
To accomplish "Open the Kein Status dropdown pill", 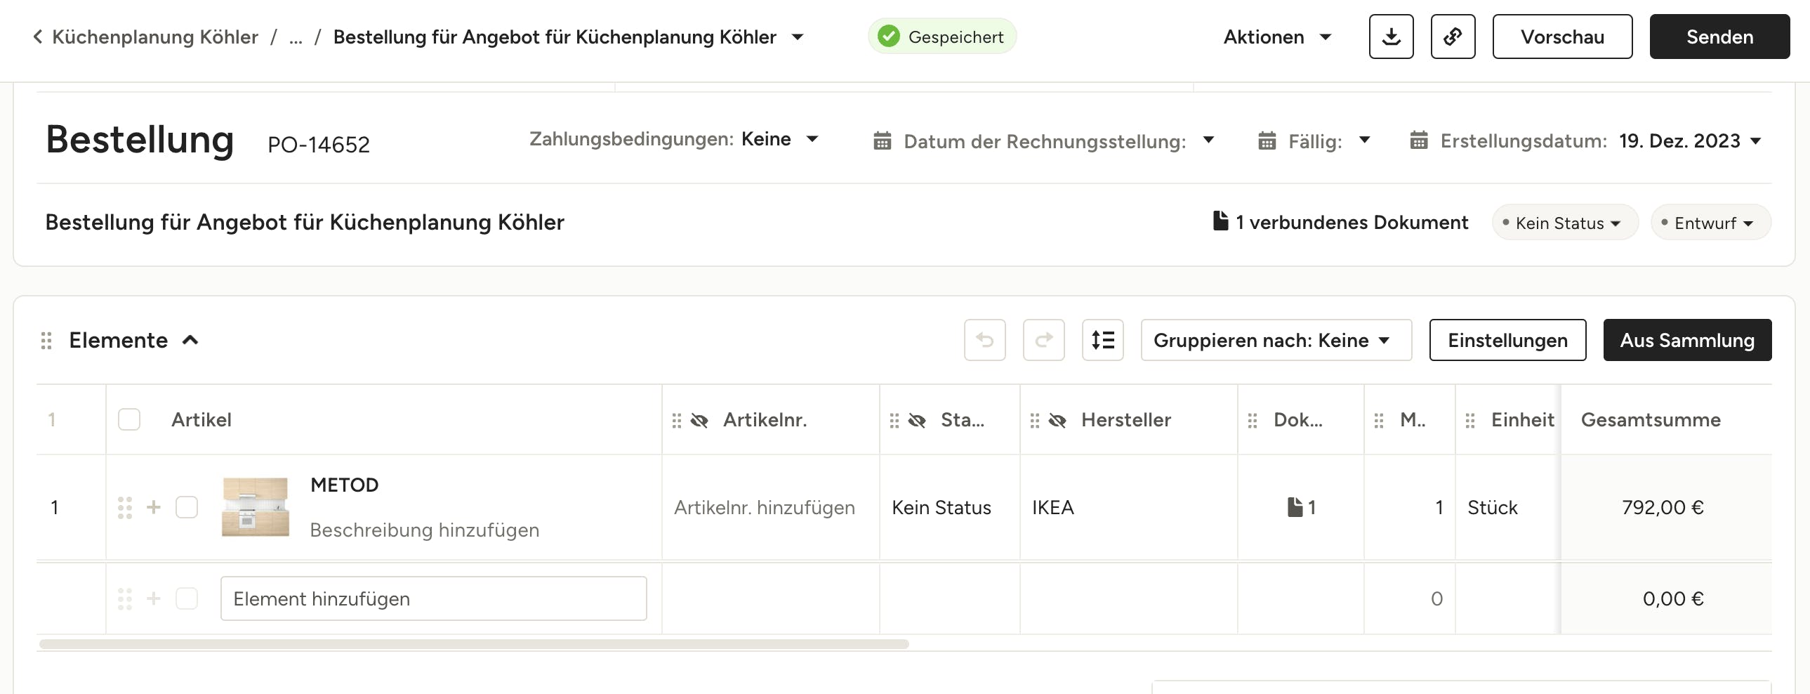I will [x=1565, y=223].
